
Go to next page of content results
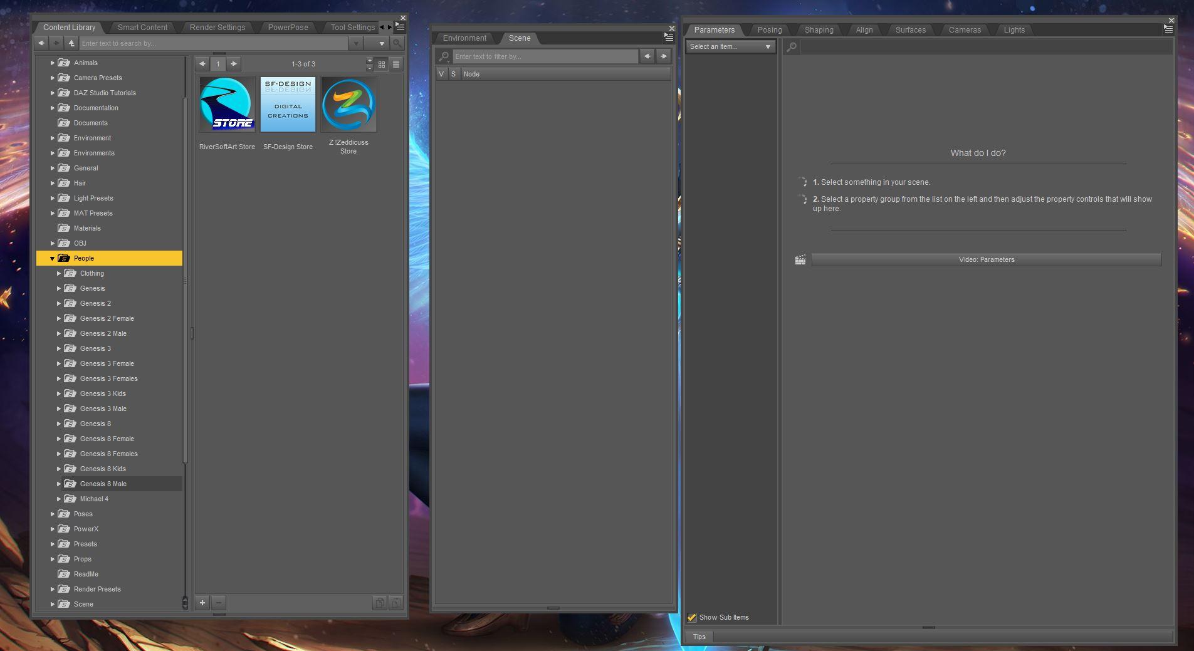(x=233, y=64)
